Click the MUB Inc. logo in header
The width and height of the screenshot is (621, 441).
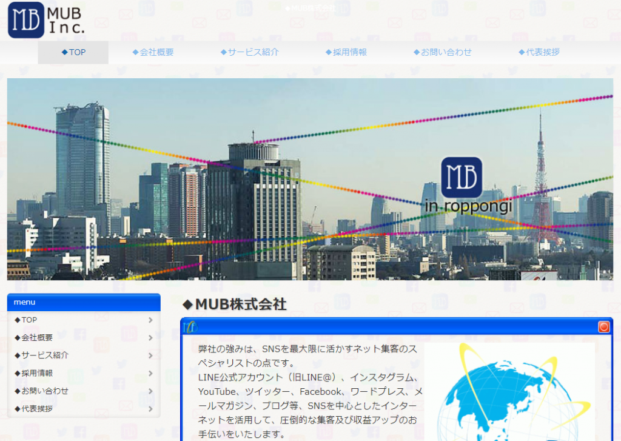pos(46,20)
